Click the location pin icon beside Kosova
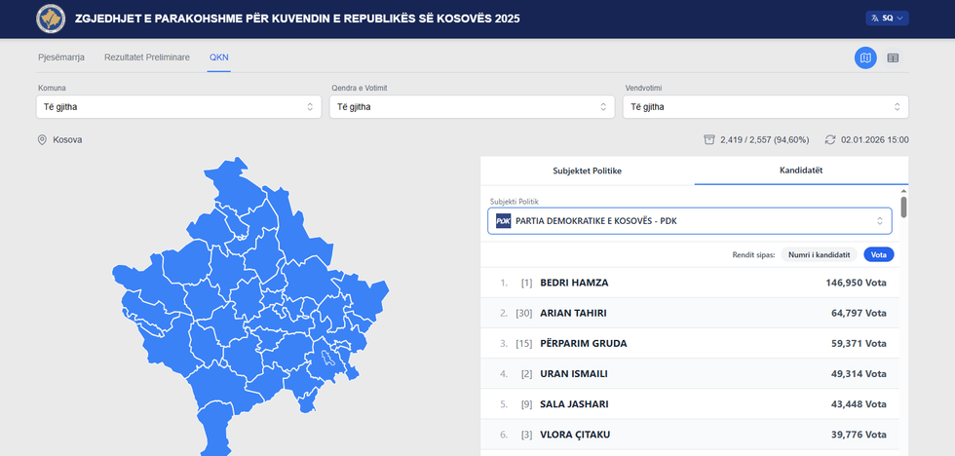Screen dimensions: 955x456 click(x=42, y=139)
